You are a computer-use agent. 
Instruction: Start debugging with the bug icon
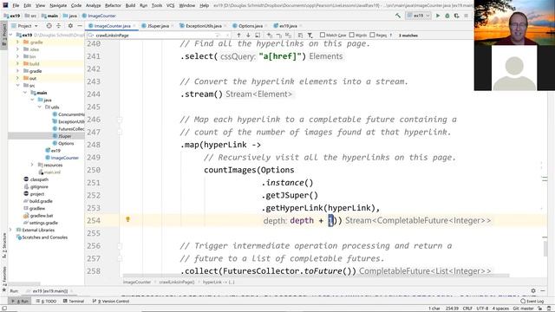point(447,16)
